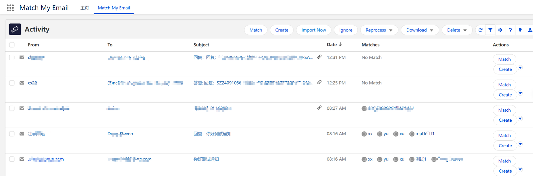
Task: Open actions arrow for 12:25 PM row
Action: 520,93
